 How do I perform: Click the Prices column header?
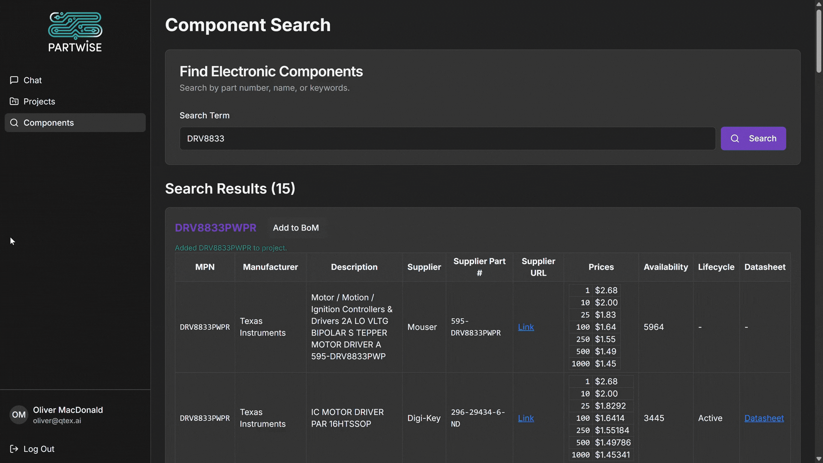[x=601, y=267]
